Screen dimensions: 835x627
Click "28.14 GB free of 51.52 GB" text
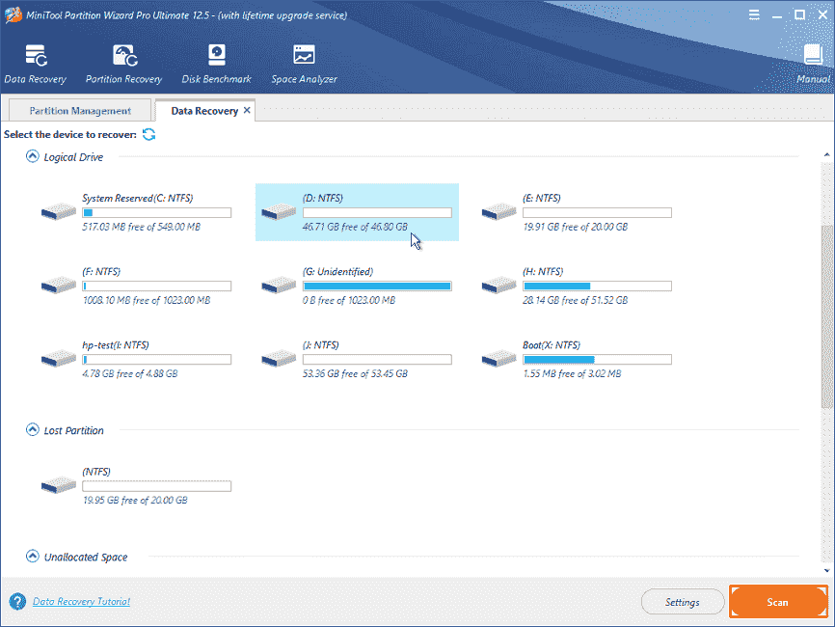[575, 300]
